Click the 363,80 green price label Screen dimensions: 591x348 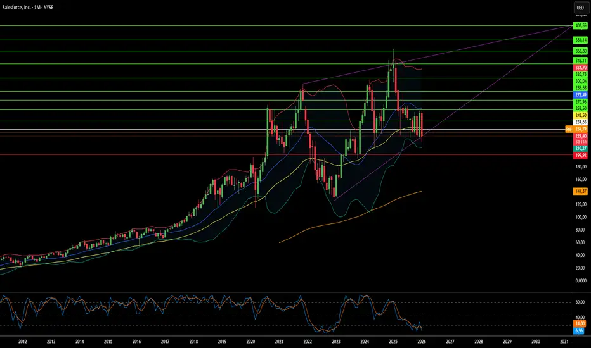pyautogui.click(x=580, y=51)
